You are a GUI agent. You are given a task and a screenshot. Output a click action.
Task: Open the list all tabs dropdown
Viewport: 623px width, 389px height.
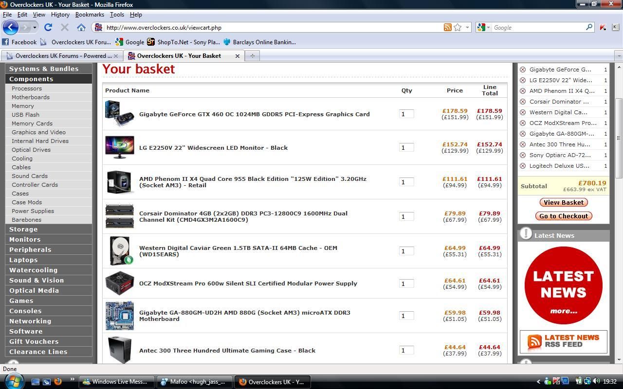(x=619, y=56)
